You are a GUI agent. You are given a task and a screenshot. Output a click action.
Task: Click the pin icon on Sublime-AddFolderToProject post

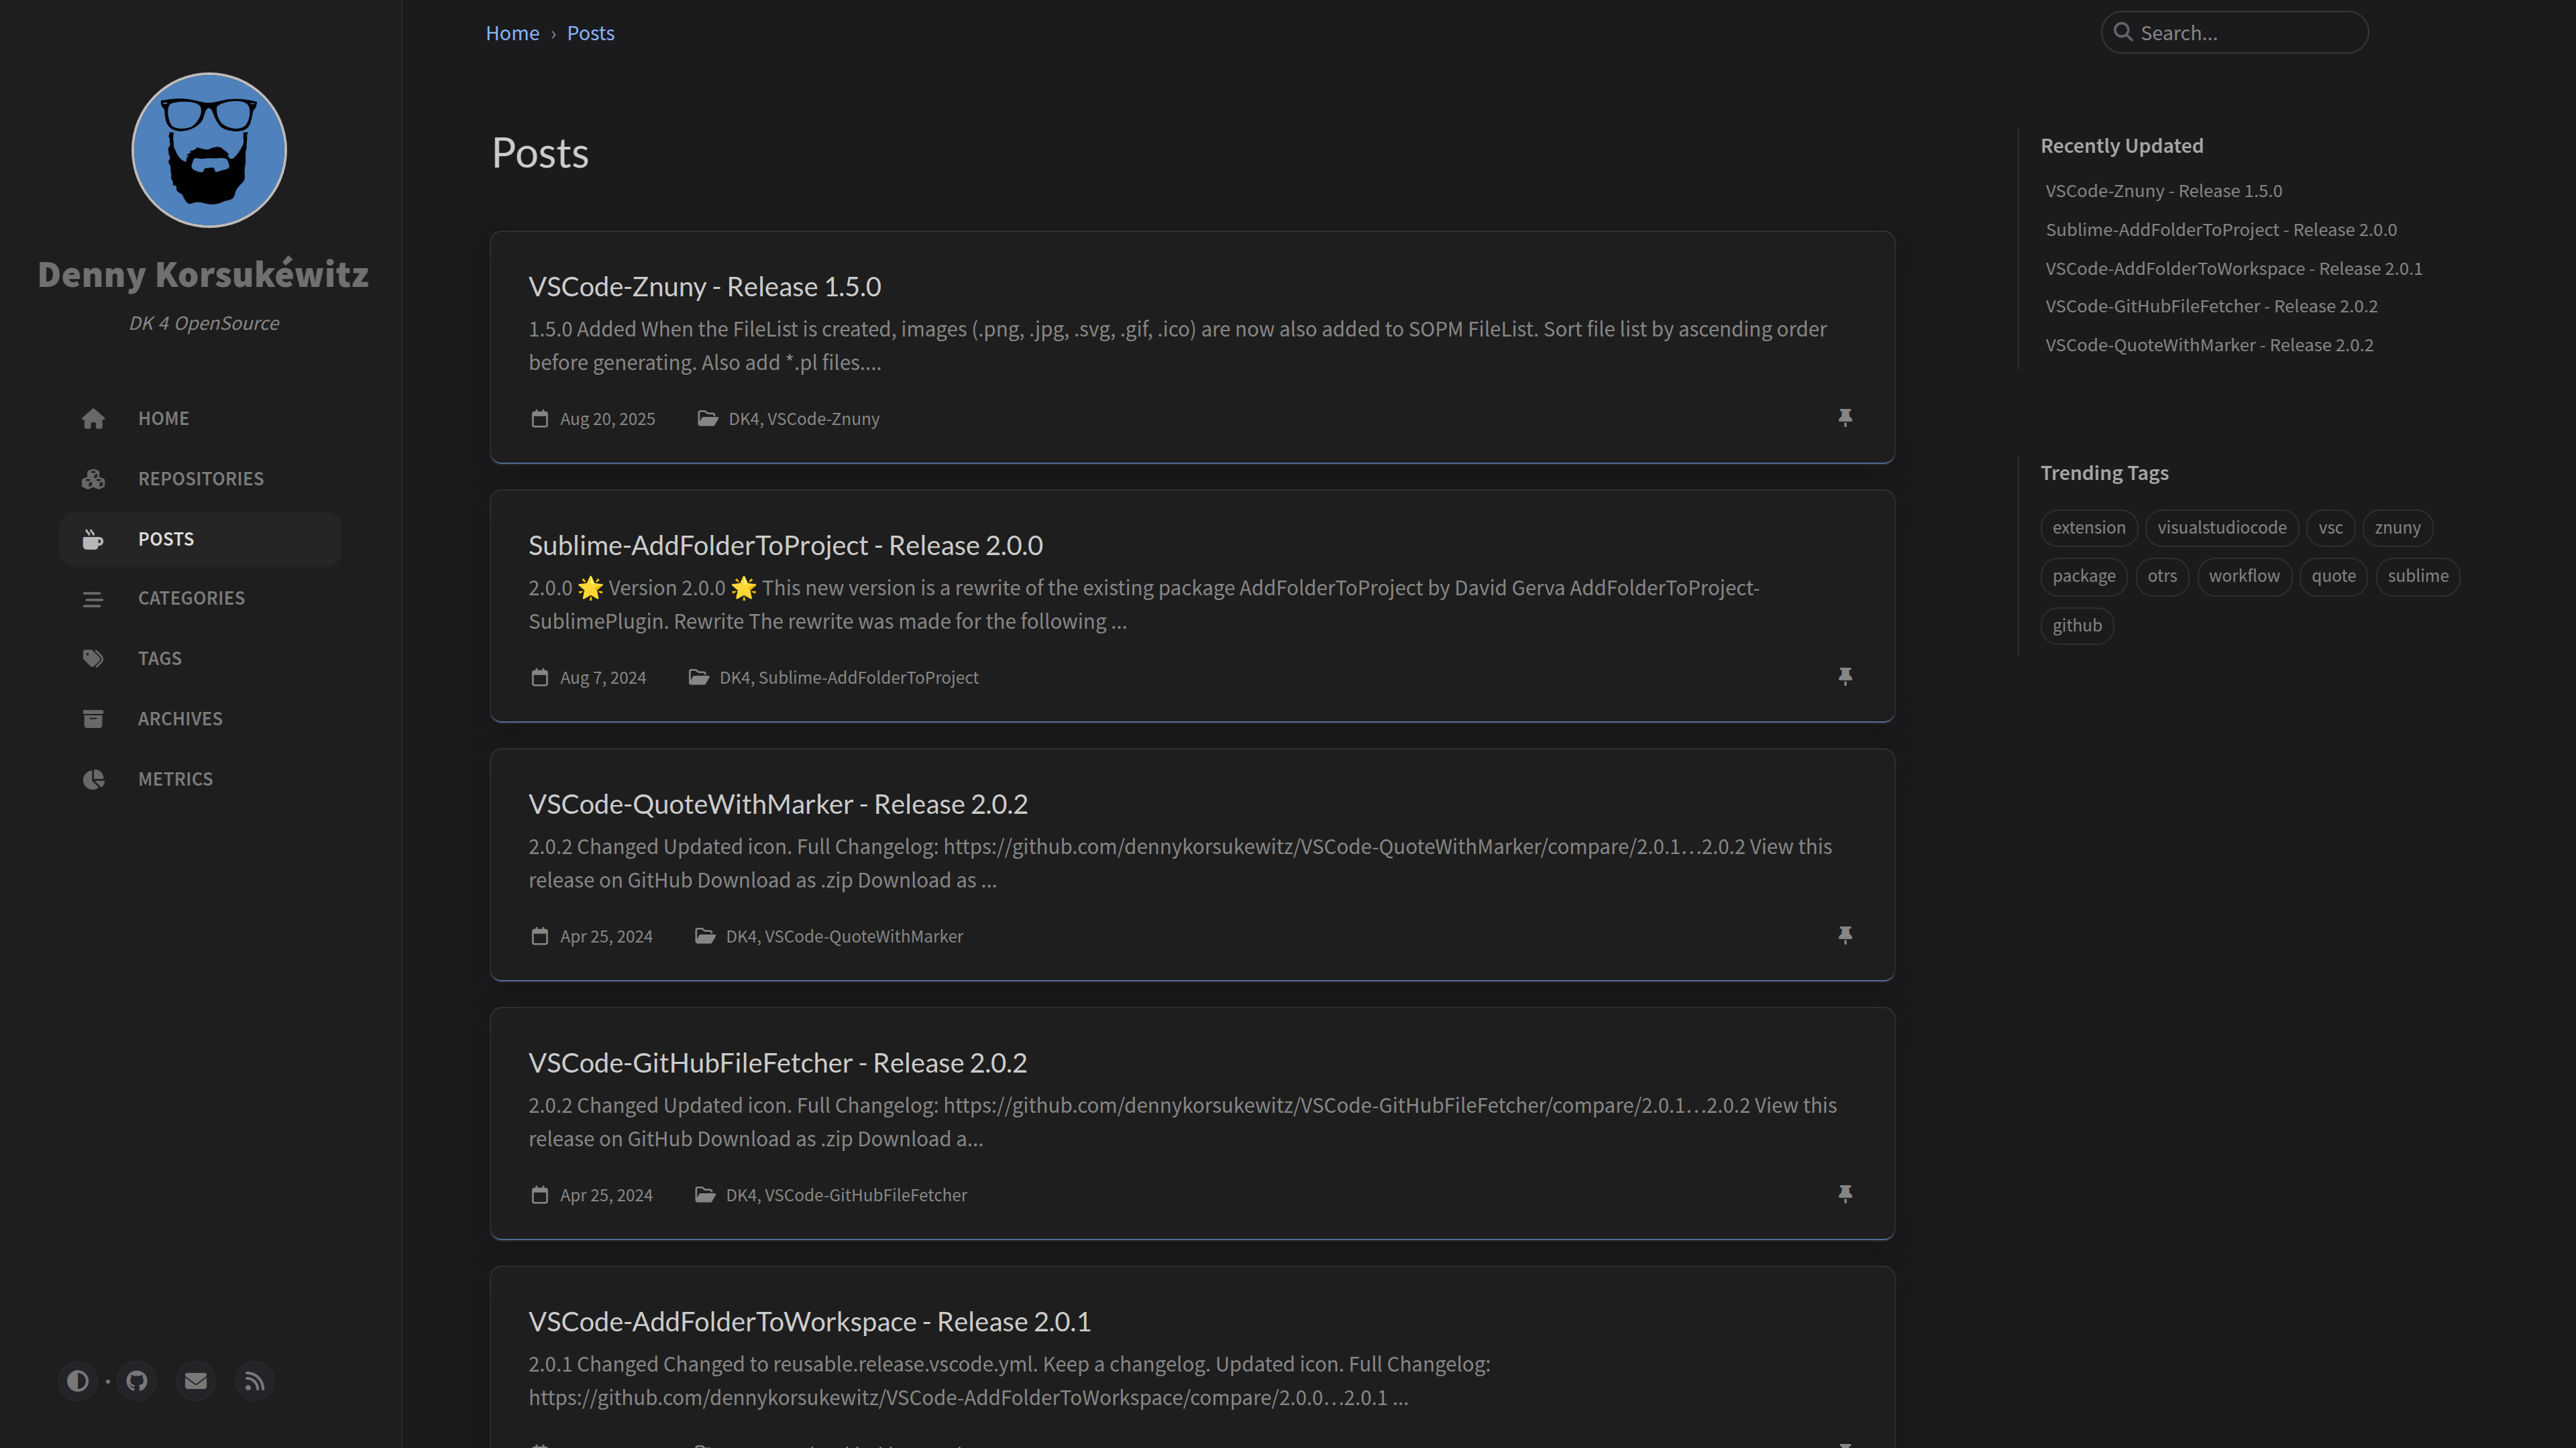click(x=1845, y=676)
